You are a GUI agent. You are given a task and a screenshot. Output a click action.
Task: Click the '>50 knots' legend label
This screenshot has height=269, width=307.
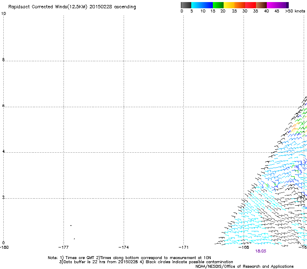[x=295, y=11]
